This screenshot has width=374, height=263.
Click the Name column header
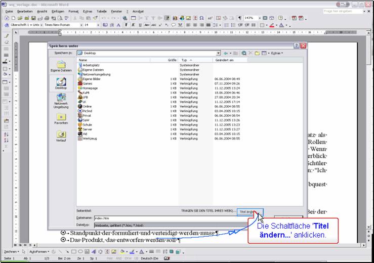tap(82, 60)
